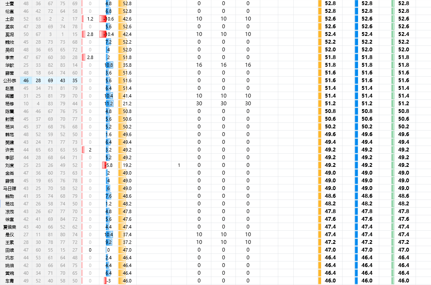
Task: Select the name cell 许贡
Action: click(x=9, y=150)
